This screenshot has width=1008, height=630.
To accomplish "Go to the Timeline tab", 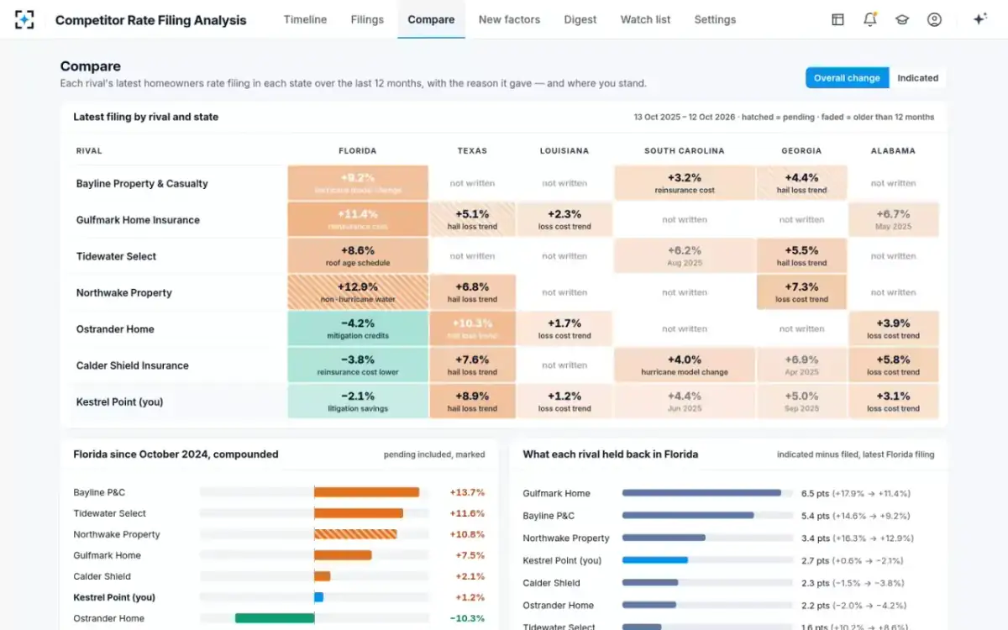I will click(x=305, y=19).
